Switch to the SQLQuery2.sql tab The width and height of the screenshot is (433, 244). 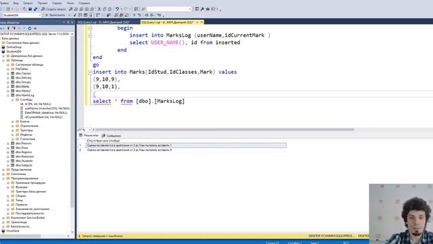(104, 22)
